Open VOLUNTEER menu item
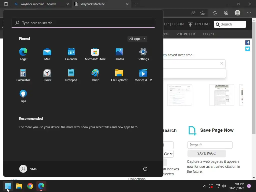 [x=186, y=34]
